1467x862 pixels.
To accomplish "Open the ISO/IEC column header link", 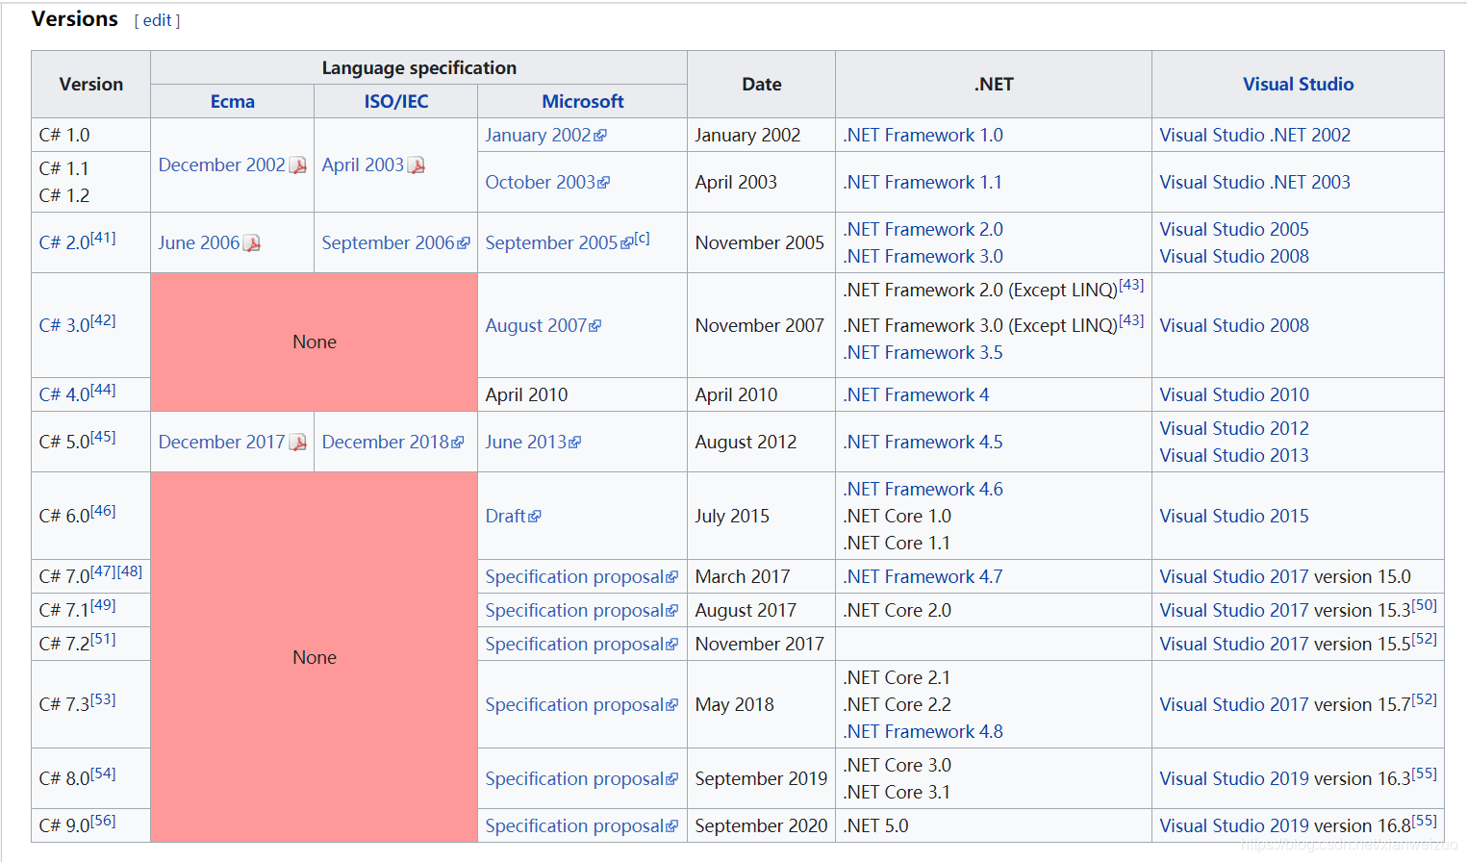I will [x=396, y=101].
